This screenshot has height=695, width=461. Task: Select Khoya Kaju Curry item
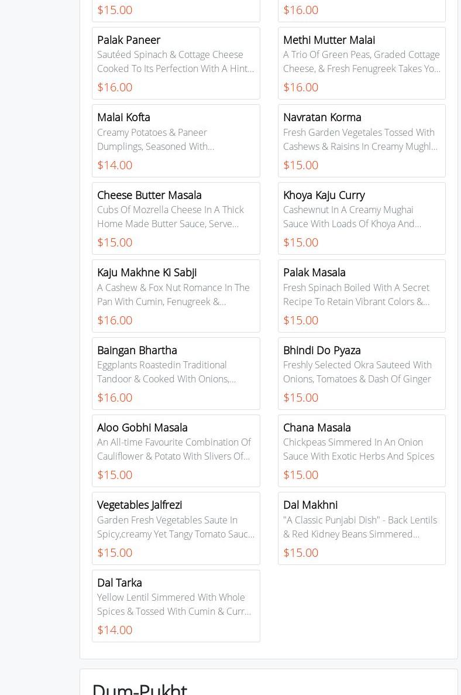click(x=324, y=195)
